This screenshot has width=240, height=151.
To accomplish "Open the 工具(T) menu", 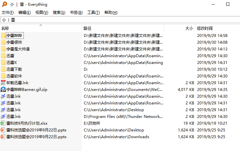I will (93, 12).
